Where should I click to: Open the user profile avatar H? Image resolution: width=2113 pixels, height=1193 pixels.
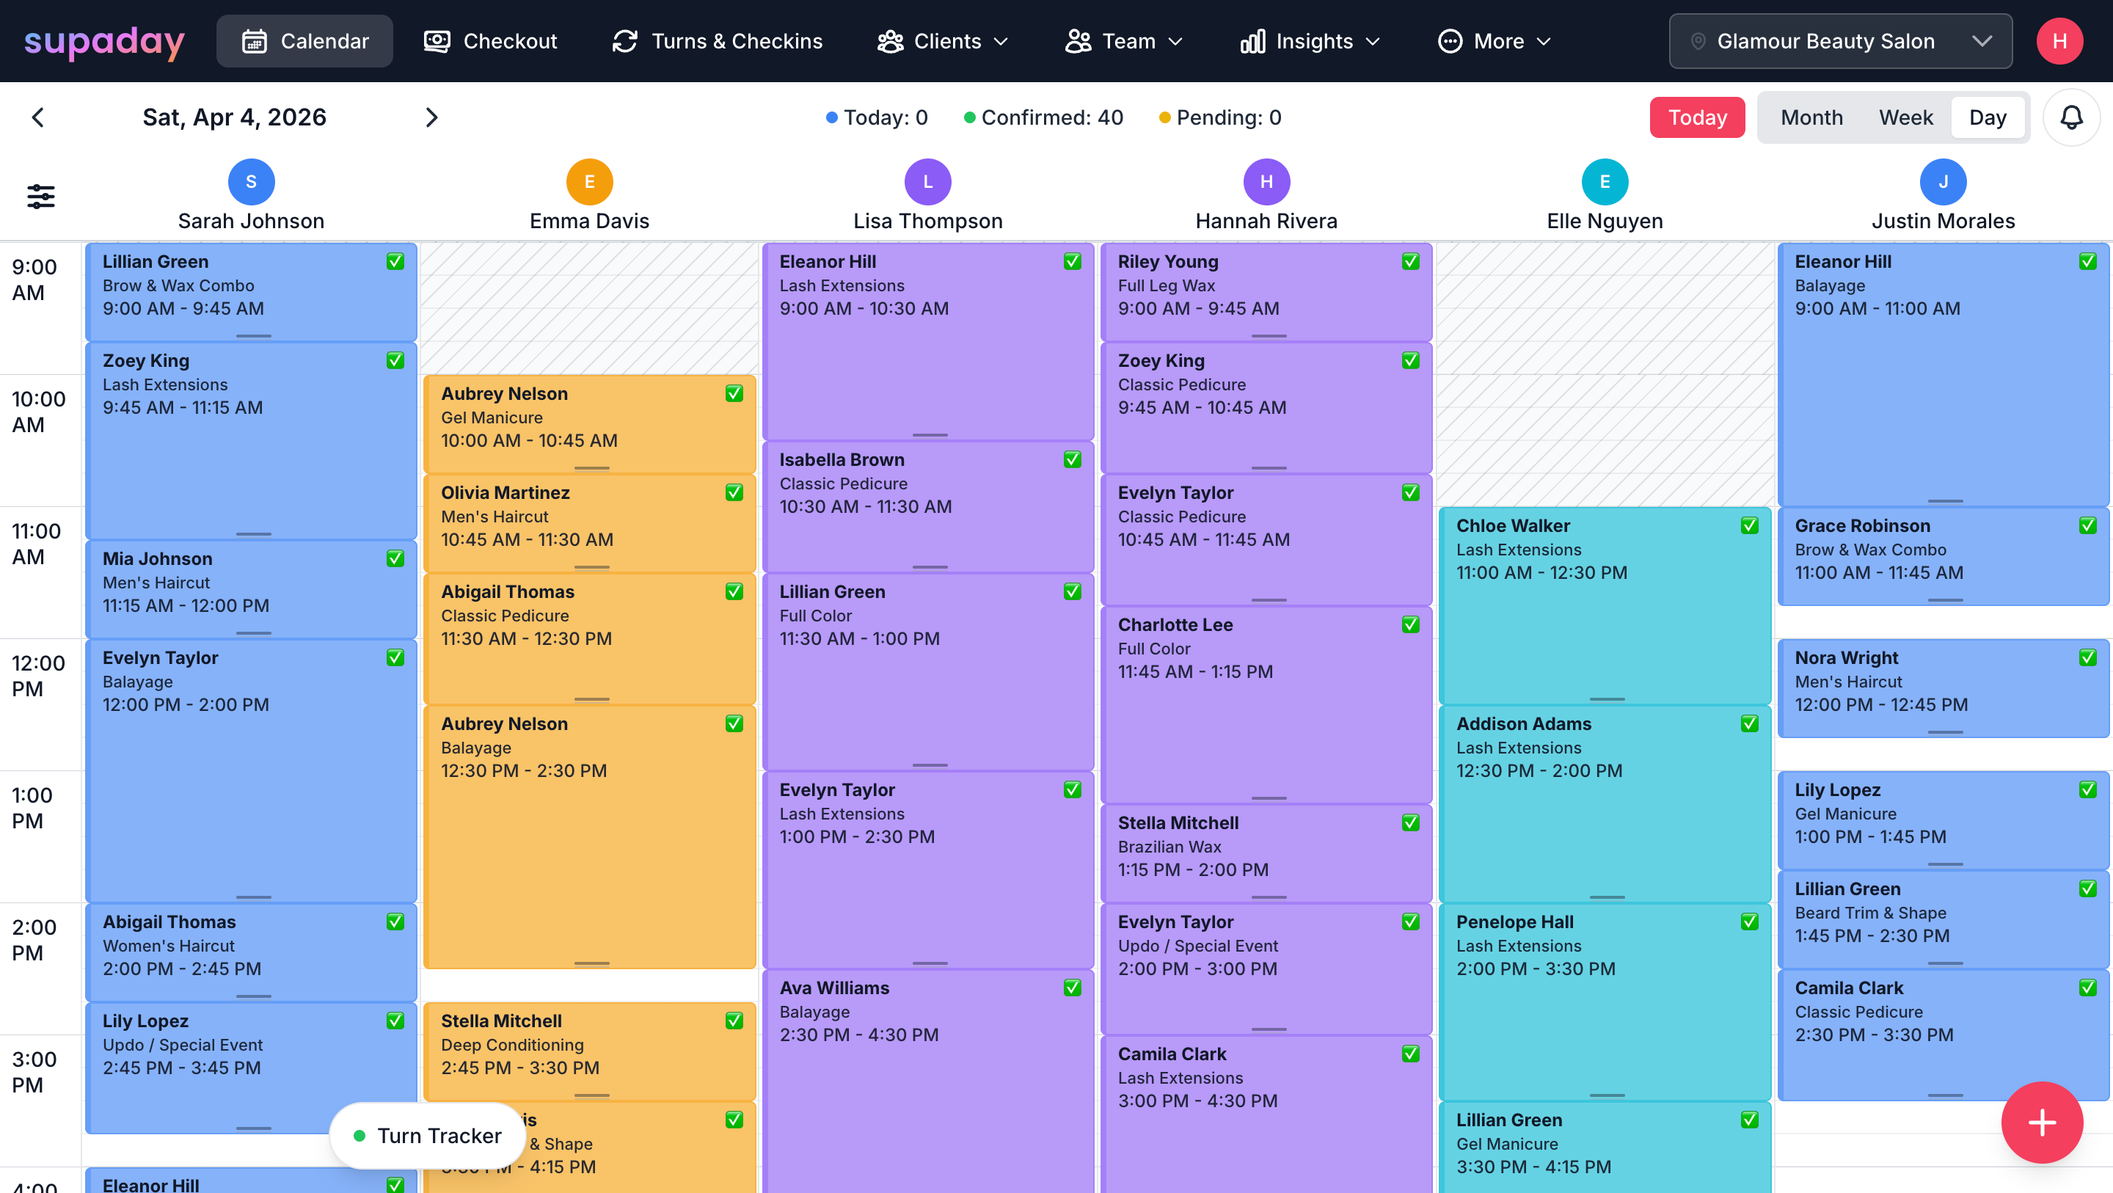(x=2059, y=41)
